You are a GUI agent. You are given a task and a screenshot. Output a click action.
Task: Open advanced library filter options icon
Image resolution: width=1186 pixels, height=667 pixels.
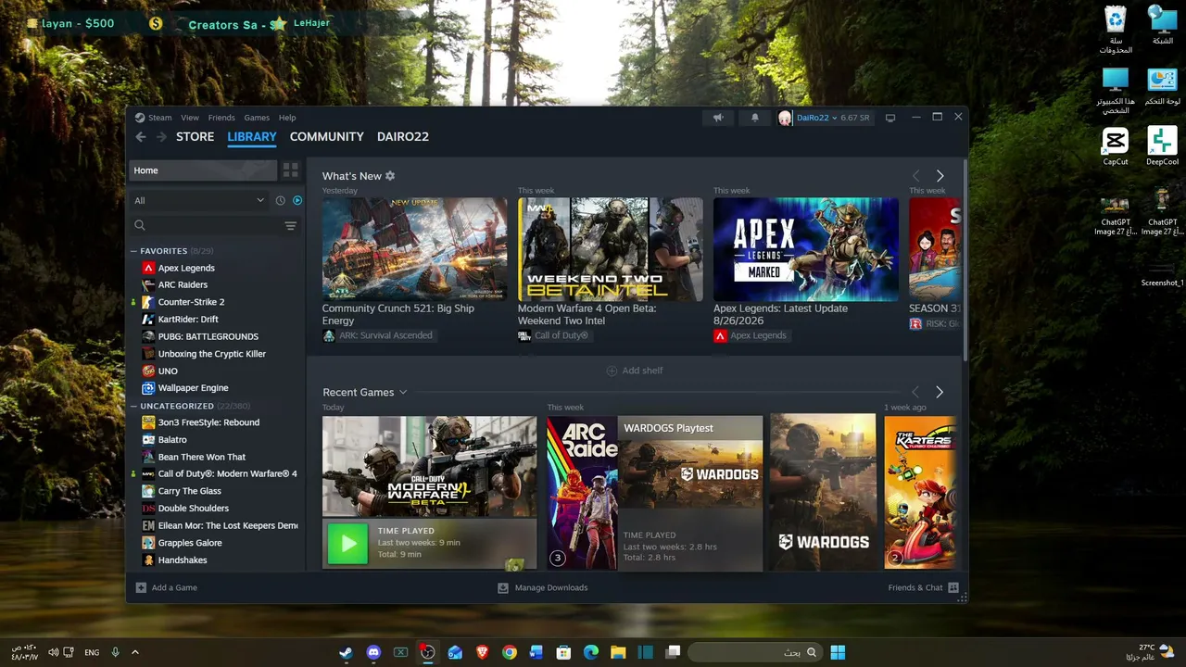click(290, 225)
